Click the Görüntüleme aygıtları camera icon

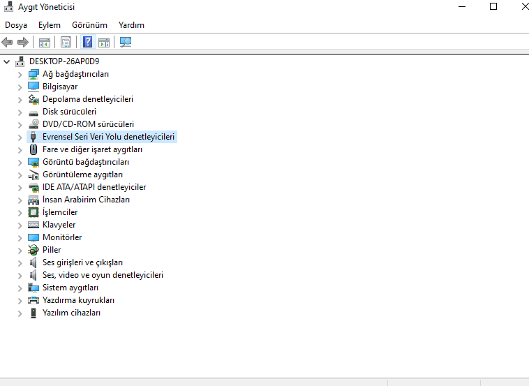click(x=33, y=175)
